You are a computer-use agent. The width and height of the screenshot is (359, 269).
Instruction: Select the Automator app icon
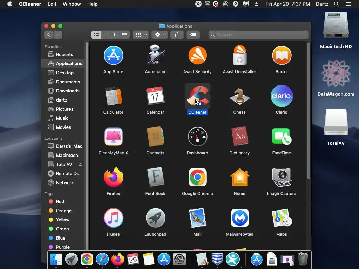click(155, 55)
